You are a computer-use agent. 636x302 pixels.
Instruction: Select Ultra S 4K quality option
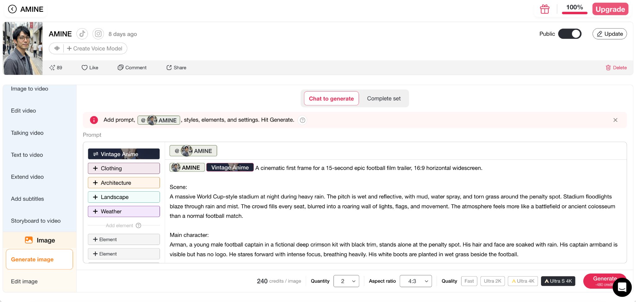pyautogui.click(x=558, y=281)
